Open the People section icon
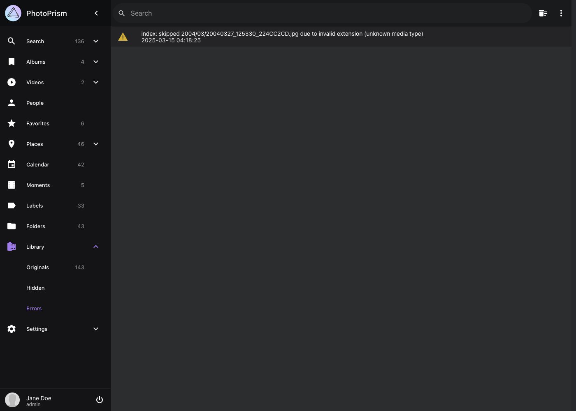 coord(12,103)
